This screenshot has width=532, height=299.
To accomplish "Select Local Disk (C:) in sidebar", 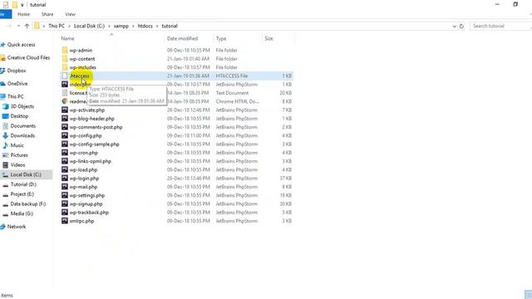I will [26, 174].
